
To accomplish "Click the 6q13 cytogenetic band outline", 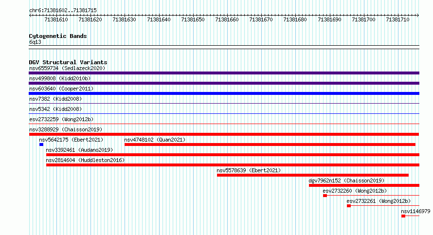I will [x=224, y=47].
